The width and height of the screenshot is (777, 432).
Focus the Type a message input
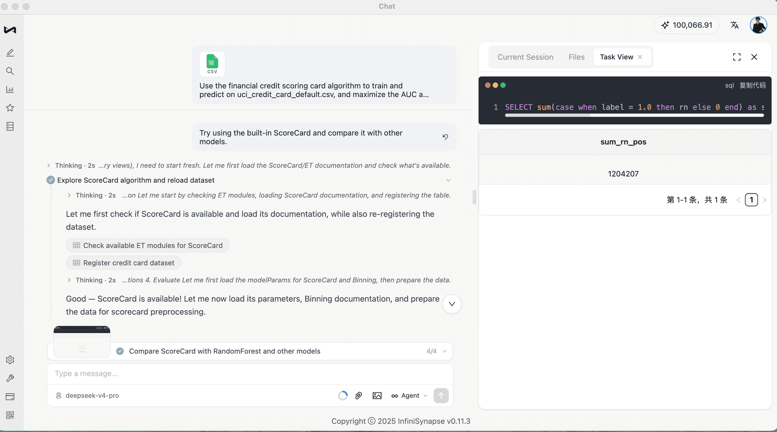250,374
